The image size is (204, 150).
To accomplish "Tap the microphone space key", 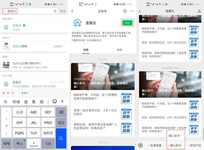I will tap(34, 143).
